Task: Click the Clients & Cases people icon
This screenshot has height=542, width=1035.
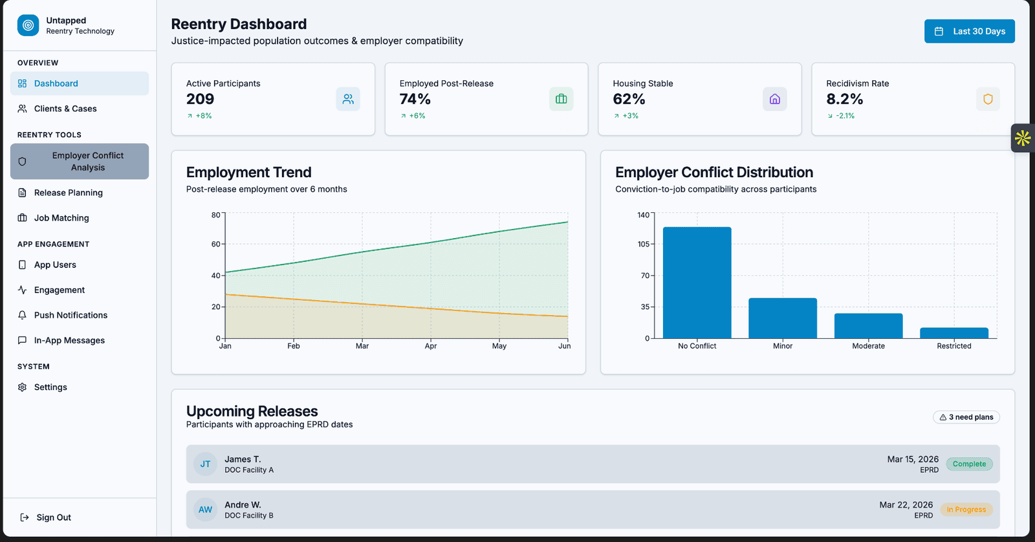Action: tap(22, 109)
